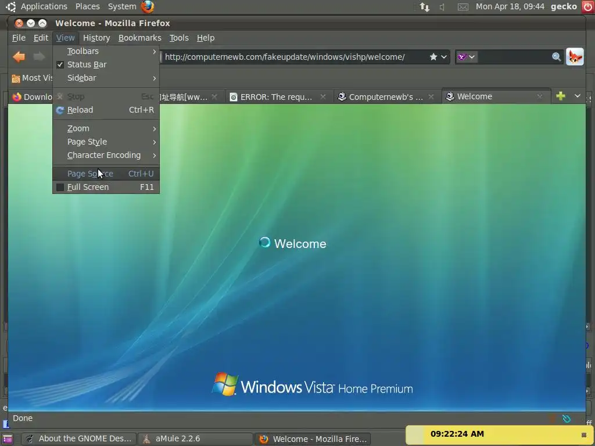The height and width of the screenshot is (446, 595).
Task: Click the Welcome - Mozilla Fire... taskbar button
Action: click(312, 439)
